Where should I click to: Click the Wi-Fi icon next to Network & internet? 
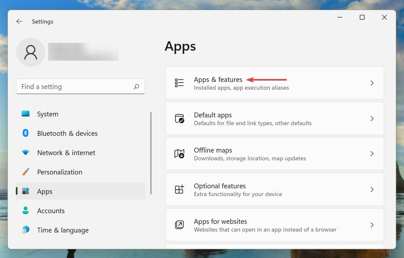[x=25, y=153]
